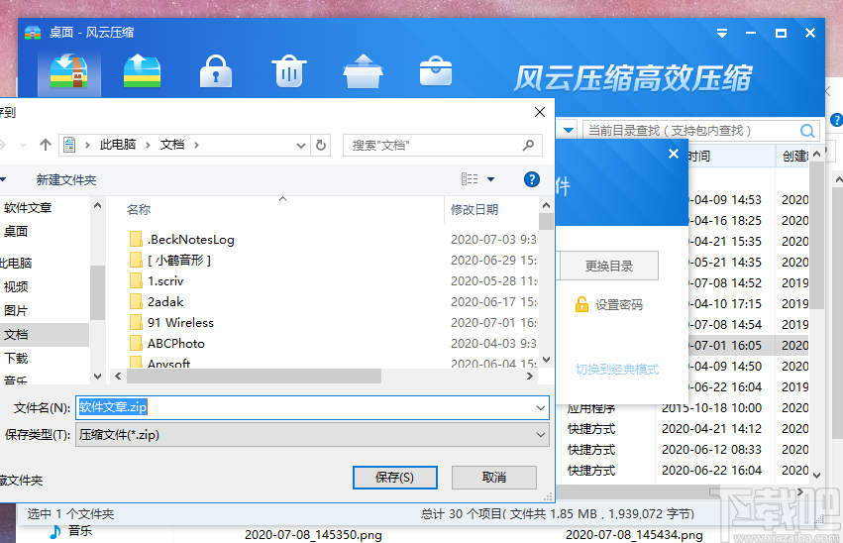Expand the chevron after 此电脑 in path
This screenshot has height=543, width=843.
tap(148, 145)
